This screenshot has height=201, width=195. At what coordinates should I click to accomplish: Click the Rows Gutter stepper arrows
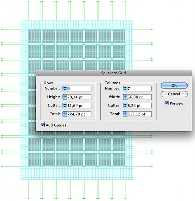pos(65,105)
